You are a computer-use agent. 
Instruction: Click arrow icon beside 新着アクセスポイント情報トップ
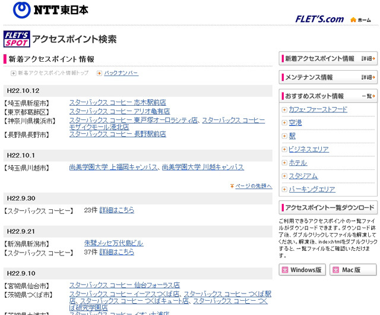pyautogui.click(x=13, y=73)
